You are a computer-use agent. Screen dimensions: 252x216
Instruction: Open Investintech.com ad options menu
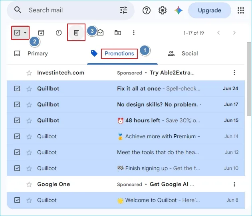click(x=234, y=73)
